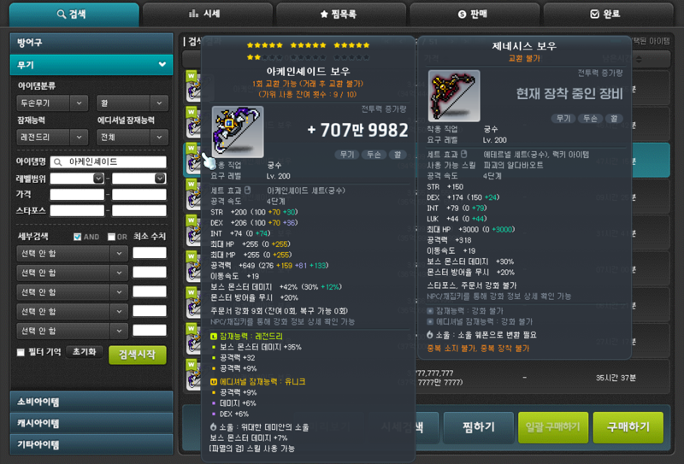Switch to the 찜목록 wishlist tab
Image resolution: width=684 pixels, height=464 pixels.
(x=340, y=14)
